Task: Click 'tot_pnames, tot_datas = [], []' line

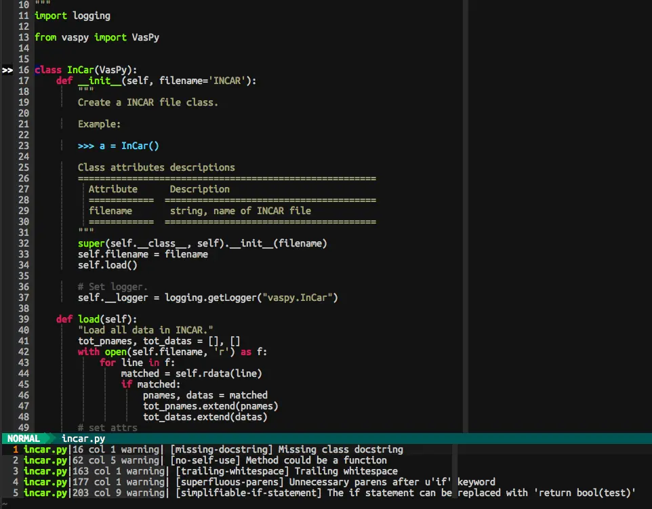Action: pyautogui.click(x=159, y=341)
